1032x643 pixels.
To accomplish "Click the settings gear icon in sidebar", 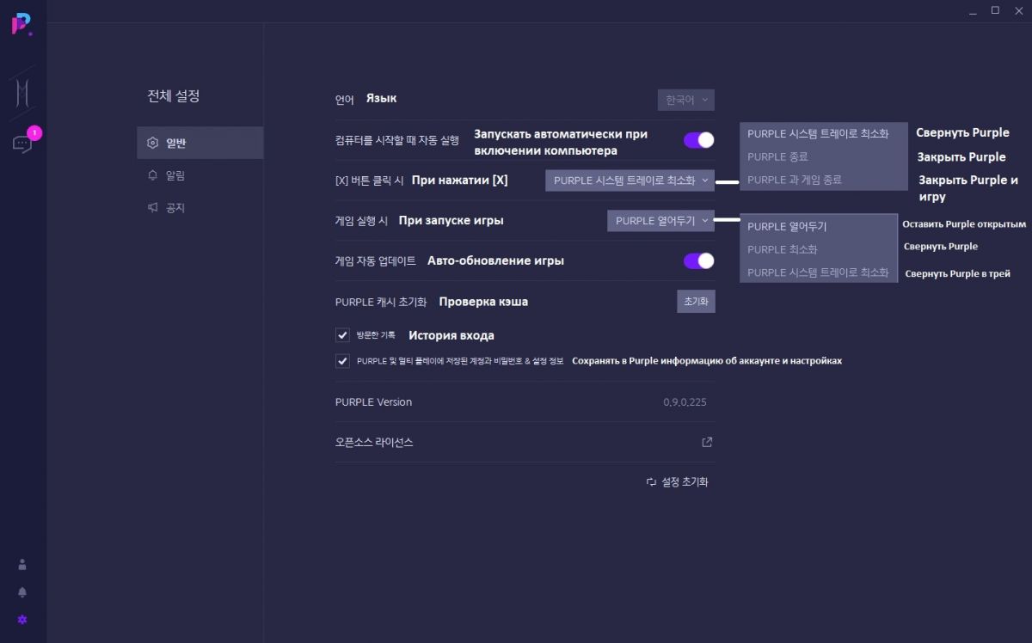I will pos(22,620).
